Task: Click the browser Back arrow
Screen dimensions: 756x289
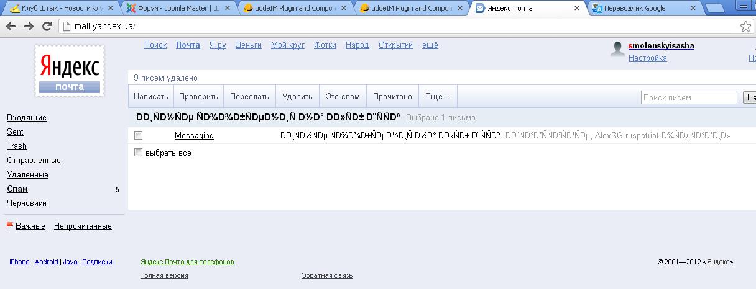Action: [12, 27]
